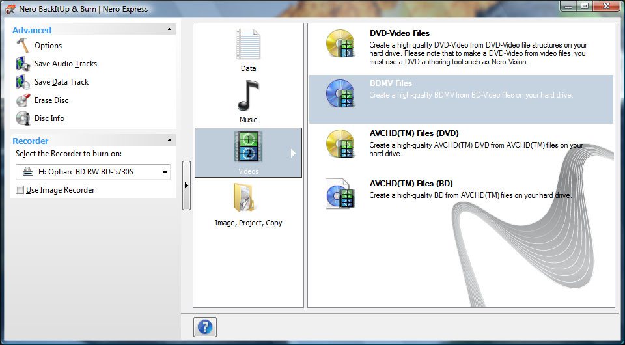Maximize the Nero Express window

click(585, 6)
